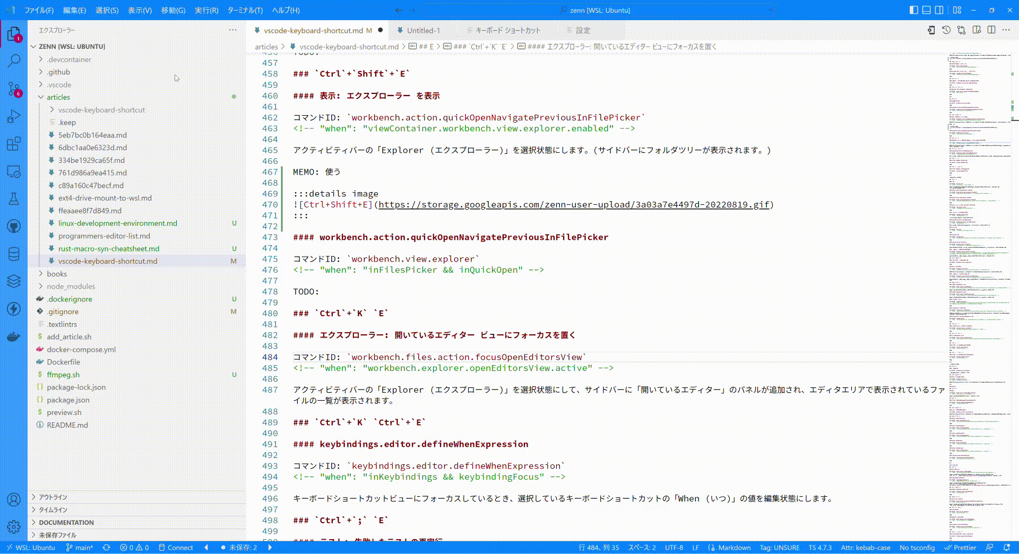Open the Docker whale icon in activity bar
This screenshot has width=1019, height=554.
pyautogui.click(x=14, y=336)
